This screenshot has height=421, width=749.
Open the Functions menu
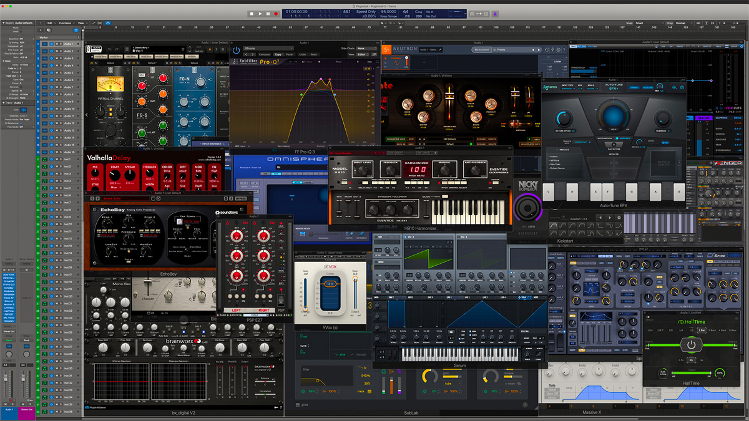click(65, 22)
